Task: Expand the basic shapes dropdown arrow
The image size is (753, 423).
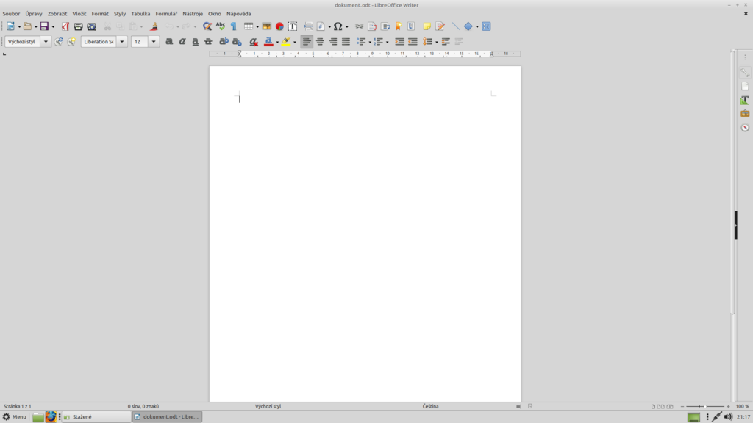Action: (x=477, y=26)
